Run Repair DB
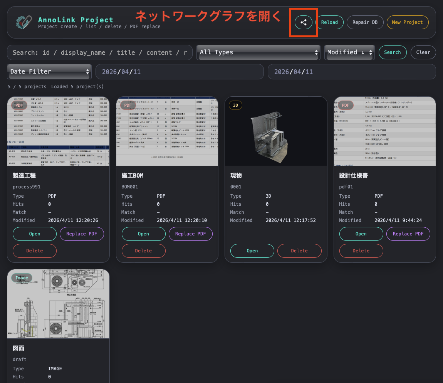The height and width of the screenshot is (383, 443). (365, 22)
